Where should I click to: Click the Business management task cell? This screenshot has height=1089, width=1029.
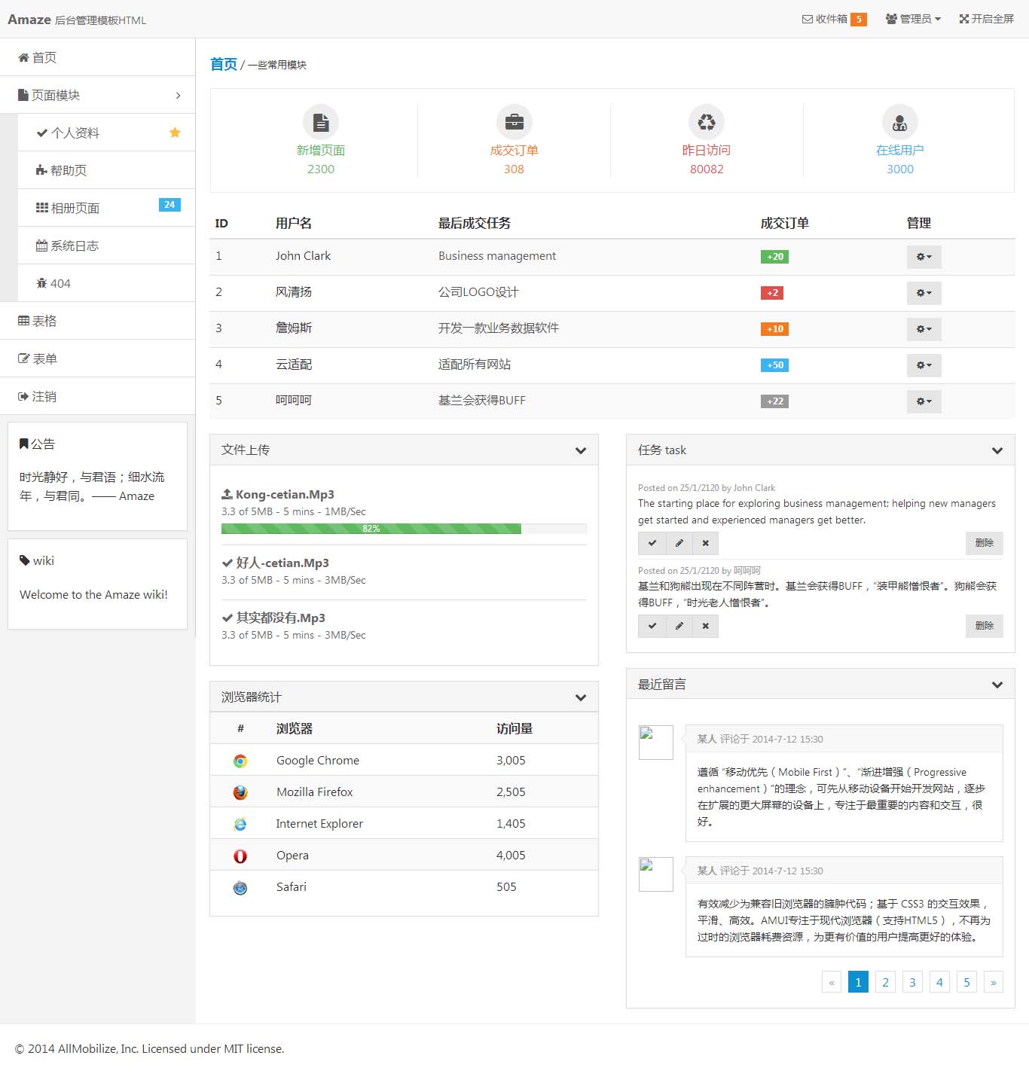[x=497, y=256]
